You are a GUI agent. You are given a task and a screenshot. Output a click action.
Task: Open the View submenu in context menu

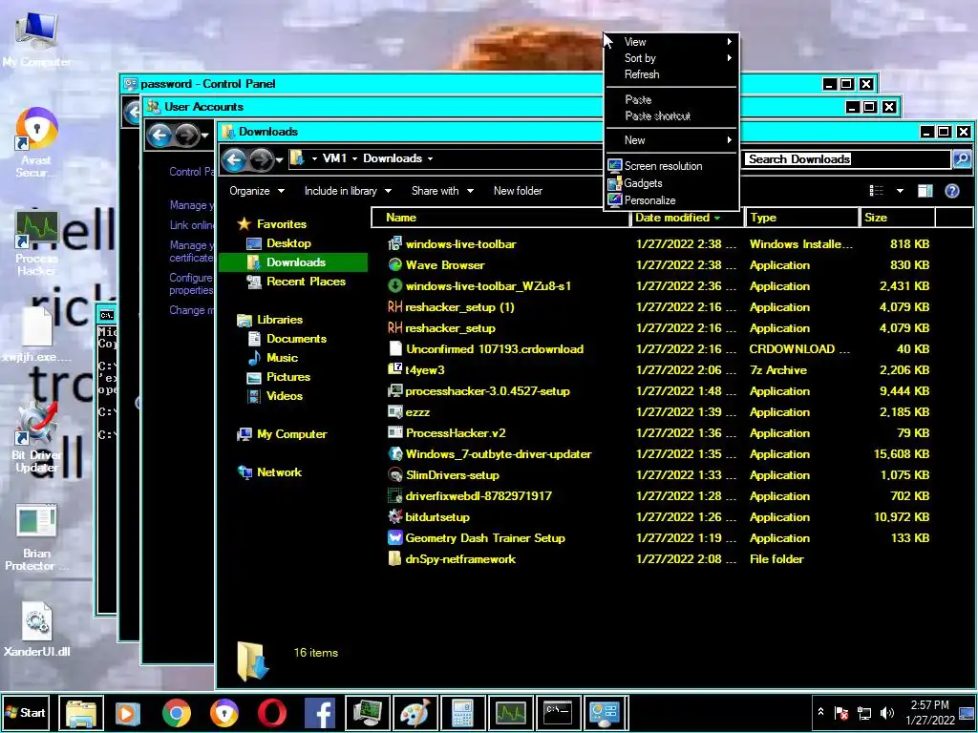671,42
